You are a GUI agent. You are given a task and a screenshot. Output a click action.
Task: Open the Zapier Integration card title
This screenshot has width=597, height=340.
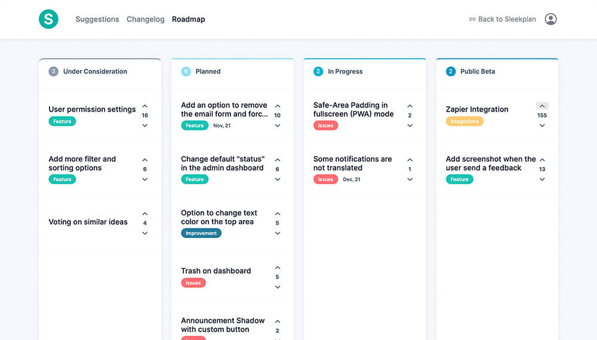(477, 109)
